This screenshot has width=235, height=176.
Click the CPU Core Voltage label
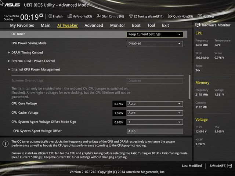pos(24,103)
